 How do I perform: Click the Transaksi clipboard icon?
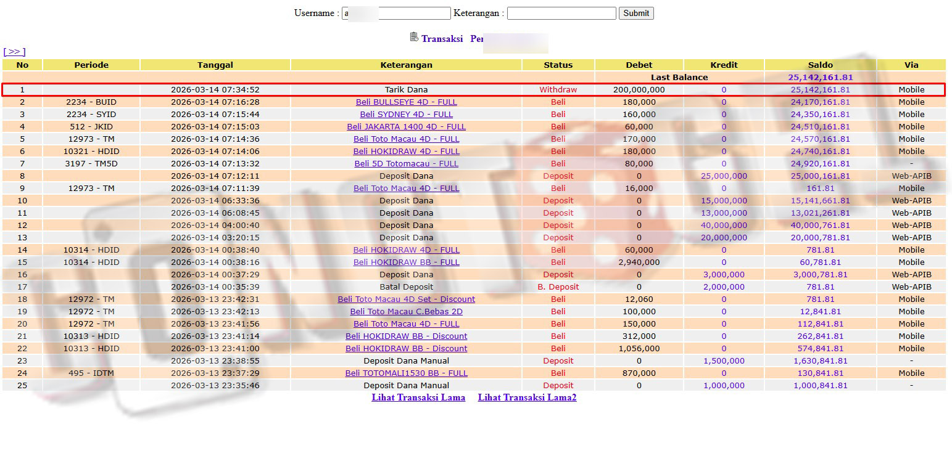click(414, 37)
